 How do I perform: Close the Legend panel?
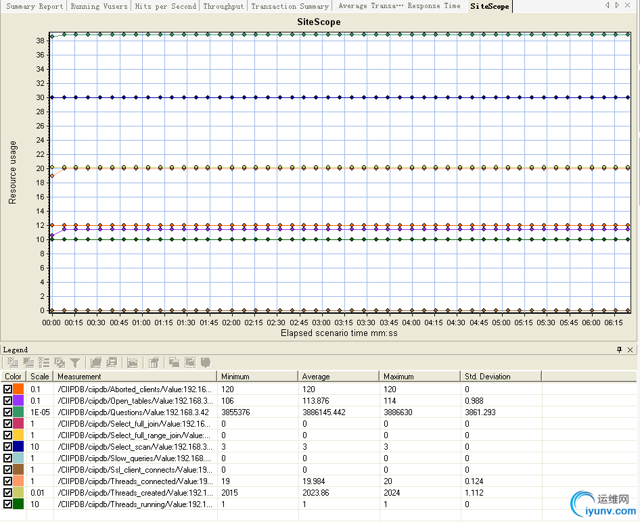click(631, 350)
